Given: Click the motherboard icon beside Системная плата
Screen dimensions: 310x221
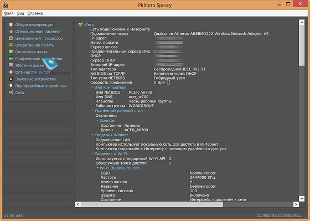Looking at the screenshot, I should coord(11,52).
